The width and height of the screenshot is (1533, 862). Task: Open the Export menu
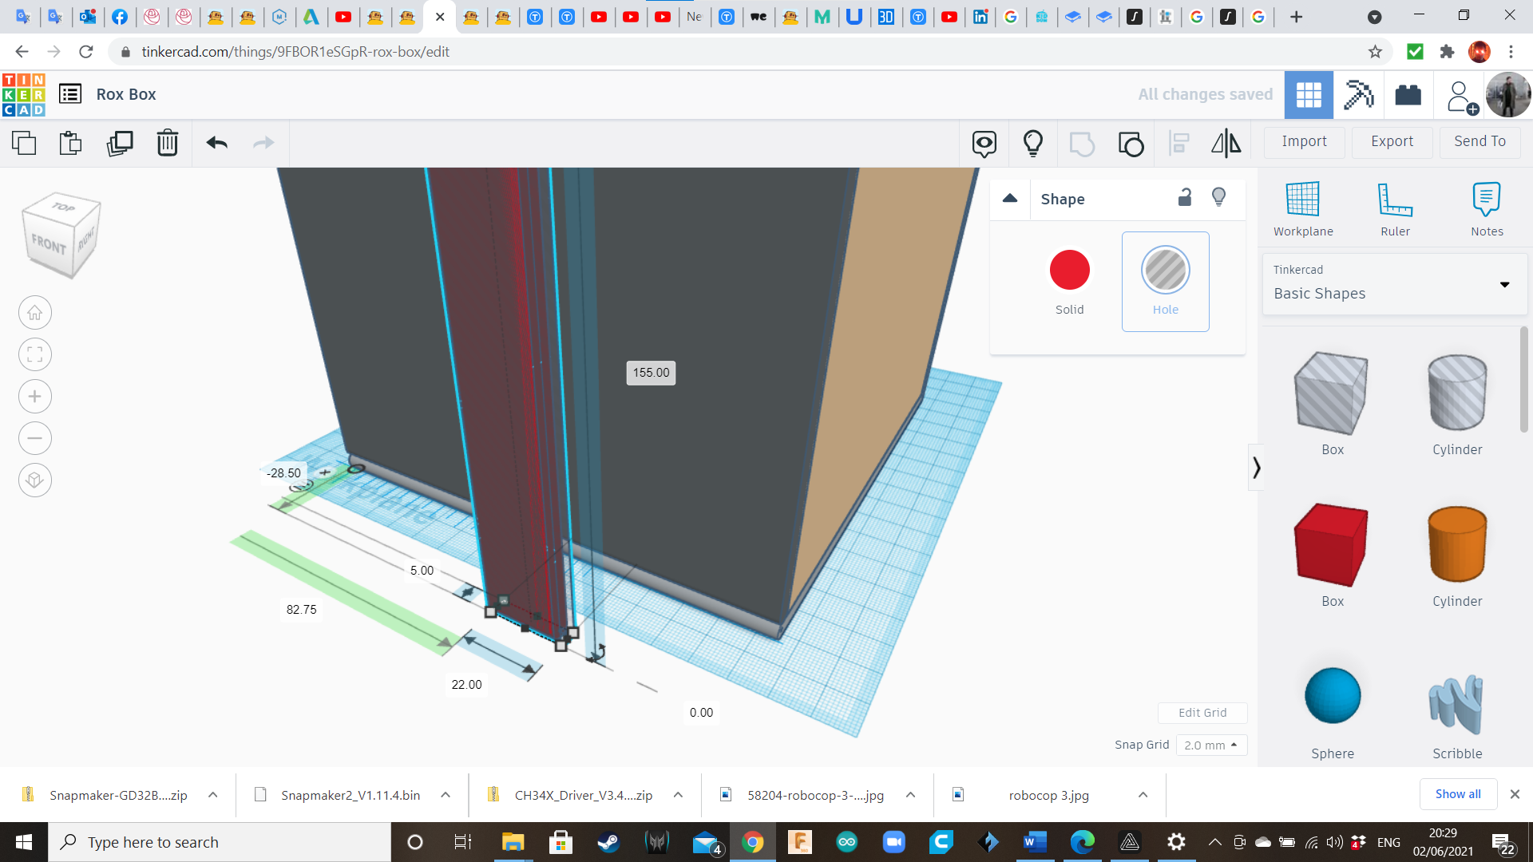coord(1391,141)
